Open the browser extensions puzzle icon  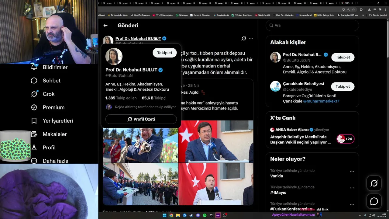tap(361, 9)
